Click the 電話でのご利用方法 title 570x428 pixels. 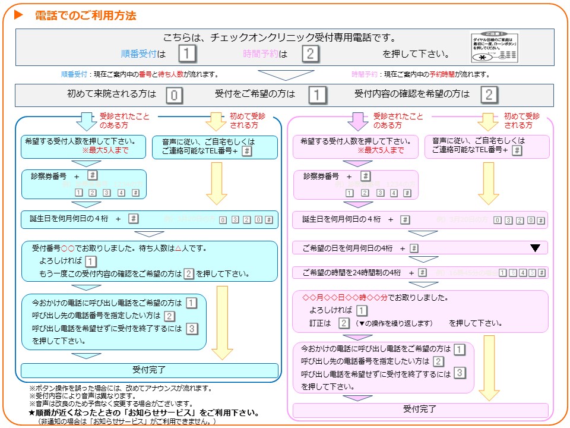coord(85,15)
